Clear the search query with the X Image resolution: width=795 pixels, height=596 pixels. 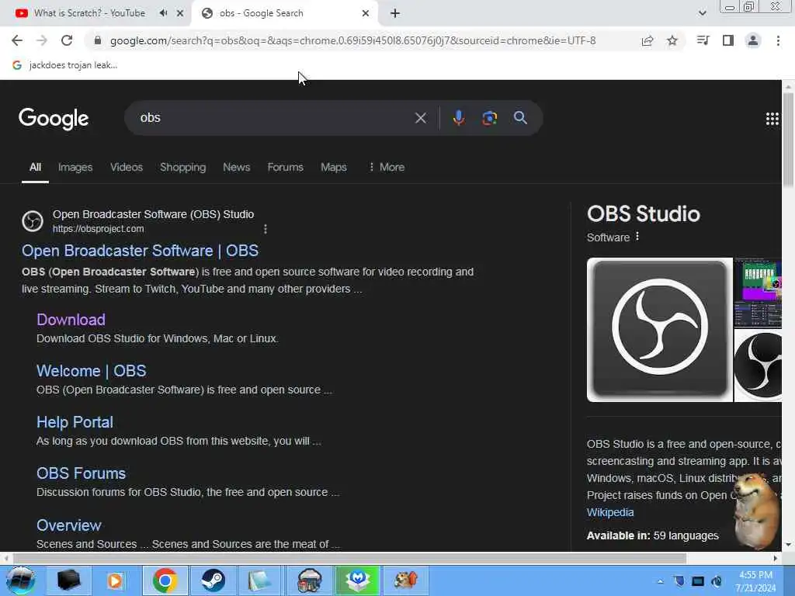click(420, 118)
